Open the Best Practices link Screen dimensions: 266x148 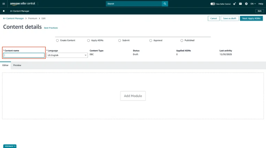51,28
